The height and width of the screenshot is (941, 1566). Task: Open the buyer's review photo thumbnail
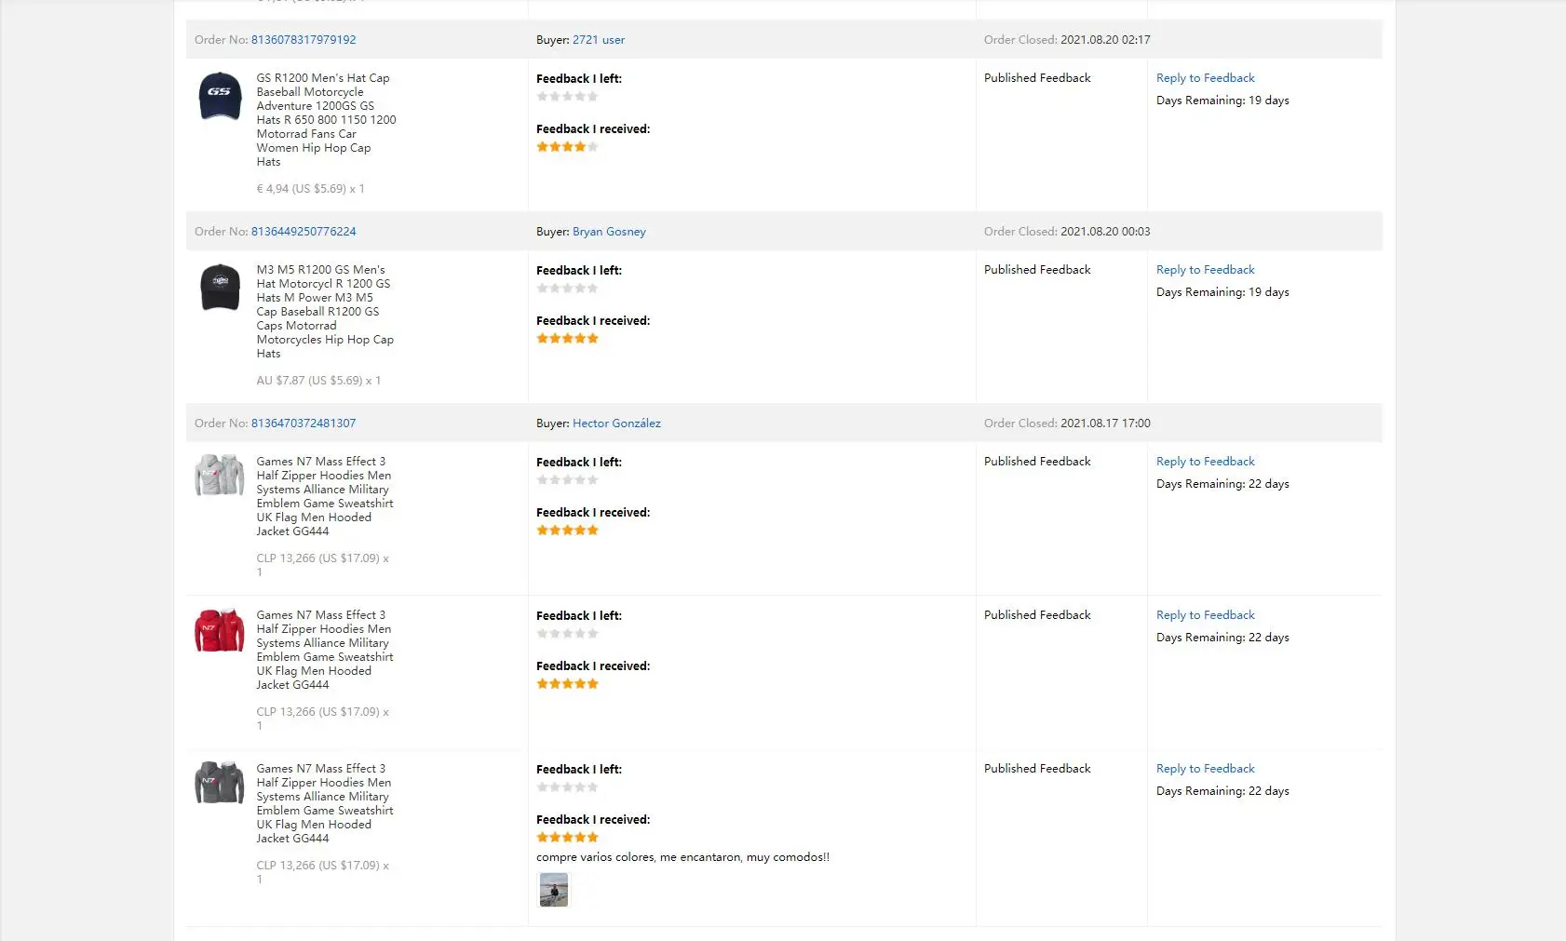[x=554, y=890]
